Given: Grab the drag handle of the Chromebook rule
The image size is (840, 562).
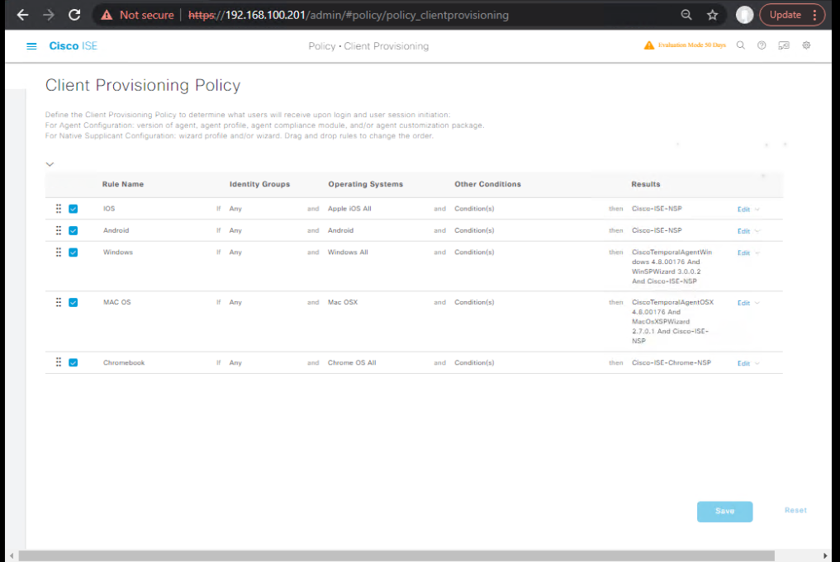Looking at the screenshot, I should 59,362.
